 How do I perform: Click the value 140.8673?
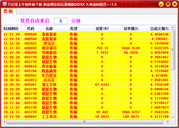click(x=131, y=117)
